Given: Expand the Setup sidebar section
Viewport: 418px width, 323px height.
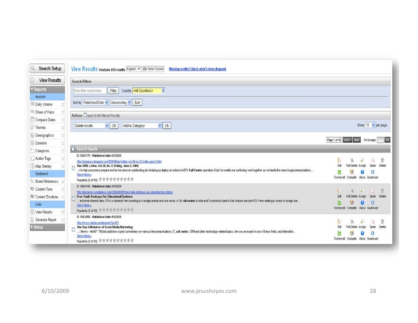Looking at the screenshot, I should [x=47, y=227].
